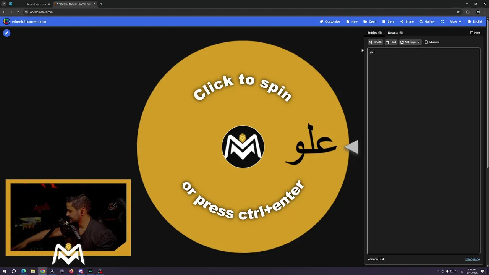This screenshot has height=275, width=489.
Task: Sort the entries alphabetically
Action: pyautogui.click(x=391, y=42)
